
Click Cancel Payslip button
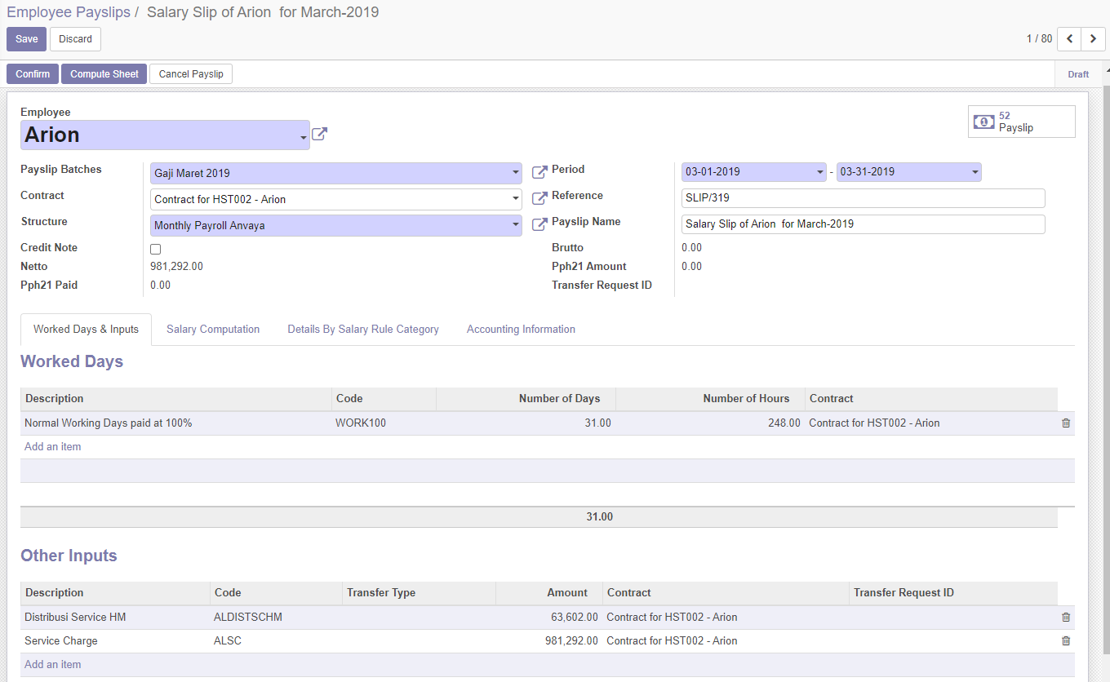[191, 74]
